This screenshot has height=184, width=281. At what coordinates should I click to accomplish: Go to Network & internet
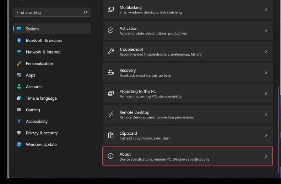coord(43,52)
